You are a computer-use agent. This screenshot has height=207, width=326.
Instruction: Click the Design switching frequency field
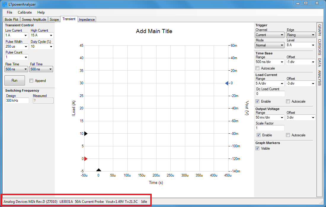17,101
